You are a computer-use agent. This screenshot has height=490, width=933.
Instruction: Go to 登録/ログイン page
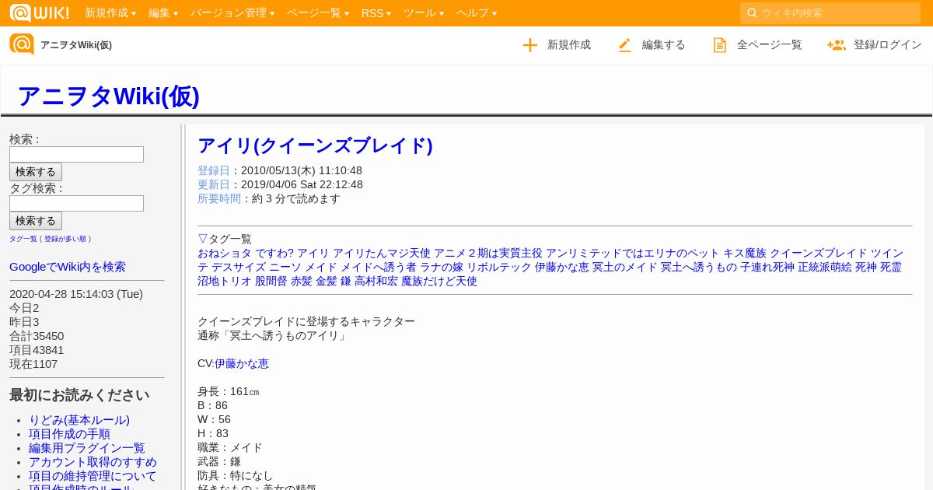pyautogui.click(x=888, y=45)
